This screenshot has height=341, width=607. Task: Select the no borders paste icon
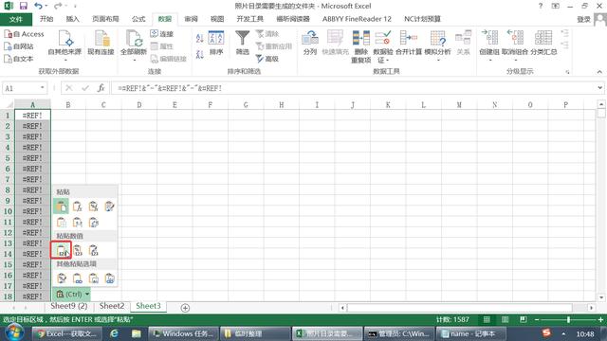click(x=61, y=223)
